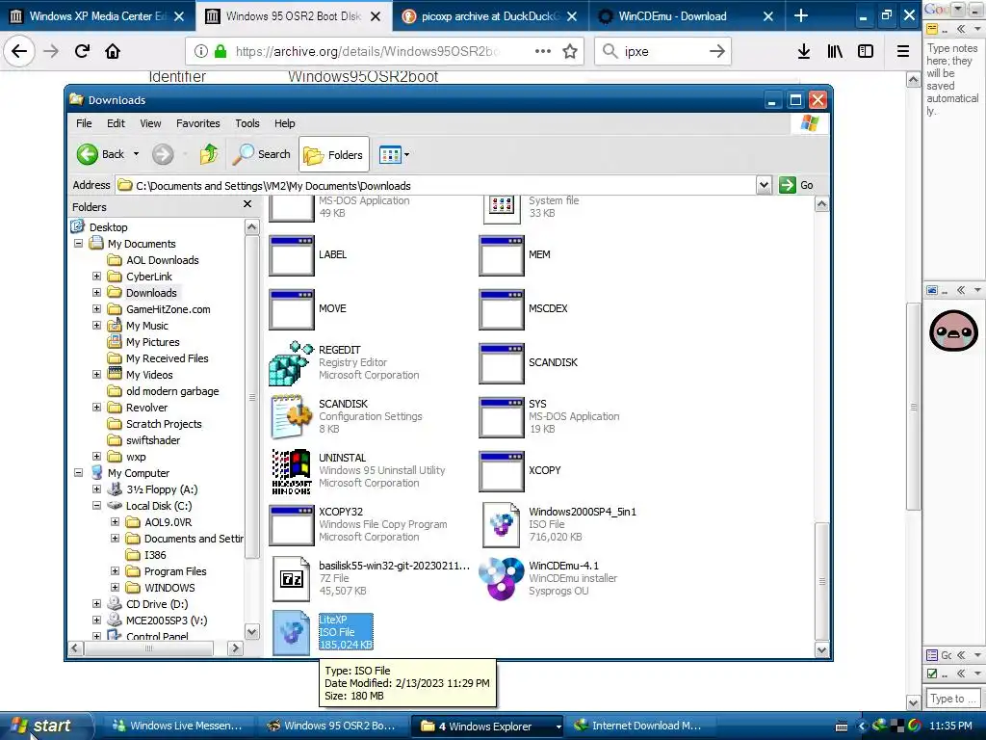This screenshot has height=740, width=986.
Task: Expand the CyberLink folder node
Action: click(97, 276)
